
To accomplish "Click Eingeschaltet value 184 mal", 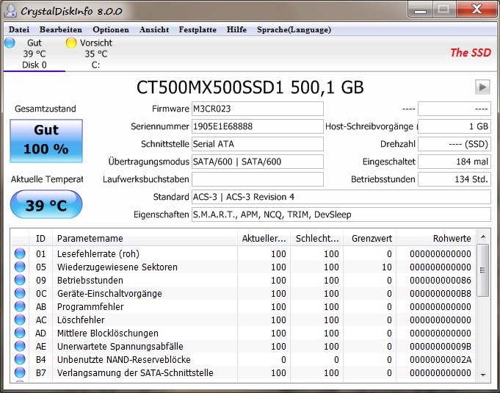I will (454, 162).
